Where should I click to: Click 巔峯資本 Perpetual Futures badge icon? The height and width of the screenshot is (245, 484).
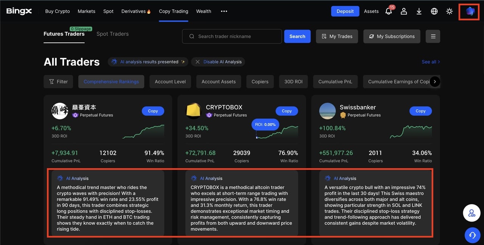pos(75,115)
